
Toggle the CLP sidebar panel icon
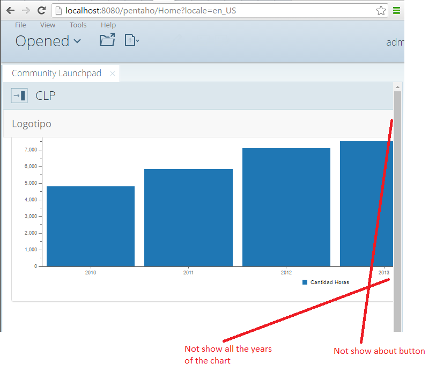19,96
